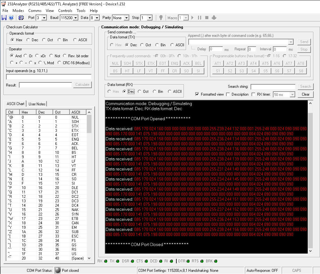Open the Port dropdown
This screenshot has height=274, width=320.
tap(44, 18)
